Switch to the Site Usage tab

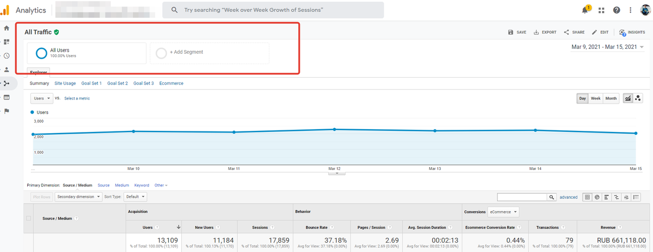[65, 83]
